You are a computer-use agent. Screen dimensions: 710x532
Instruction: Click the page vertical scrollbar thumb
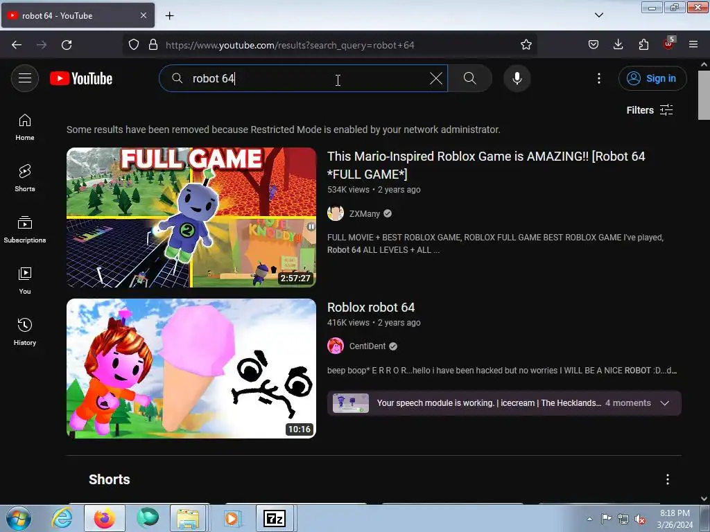point(704,95)
